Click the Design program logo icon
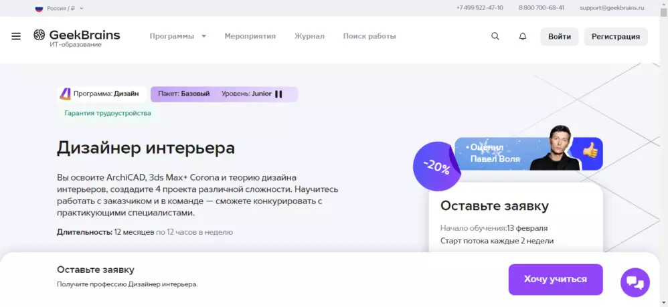Screen dimensions: 668x307 65,94
